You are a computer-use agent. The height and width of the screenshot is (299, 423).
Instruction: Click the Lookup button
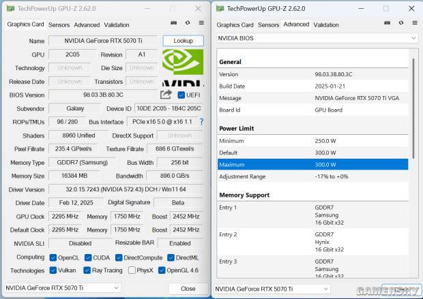pyautogui.click(x=183, y=41)
